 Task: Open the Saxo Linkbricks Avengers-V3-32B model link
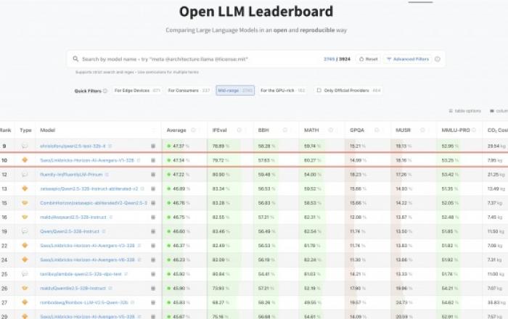(x=87, y=246)
